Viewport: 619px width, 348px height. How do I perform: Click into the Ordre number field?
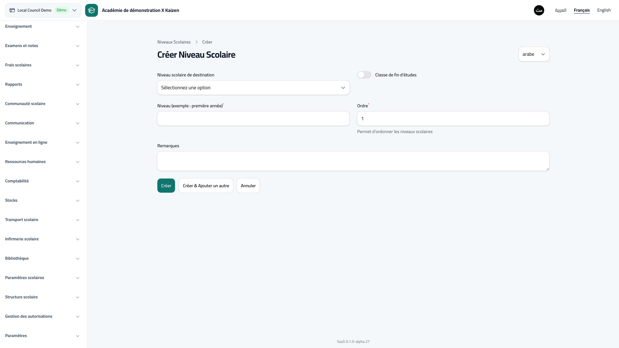click(x=453, y=119)
